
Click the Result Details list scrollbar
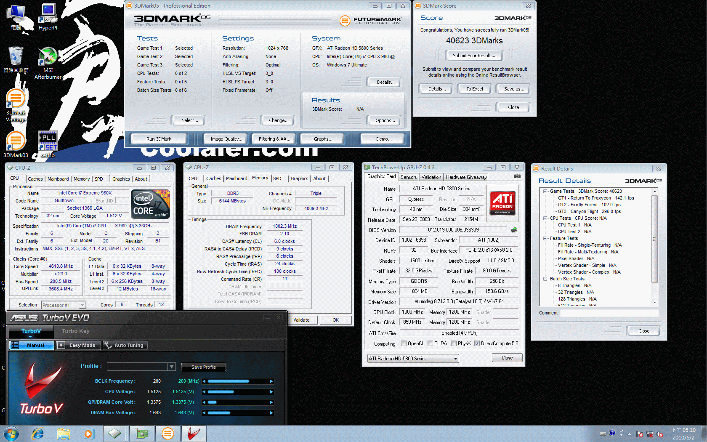pos(654,247)
